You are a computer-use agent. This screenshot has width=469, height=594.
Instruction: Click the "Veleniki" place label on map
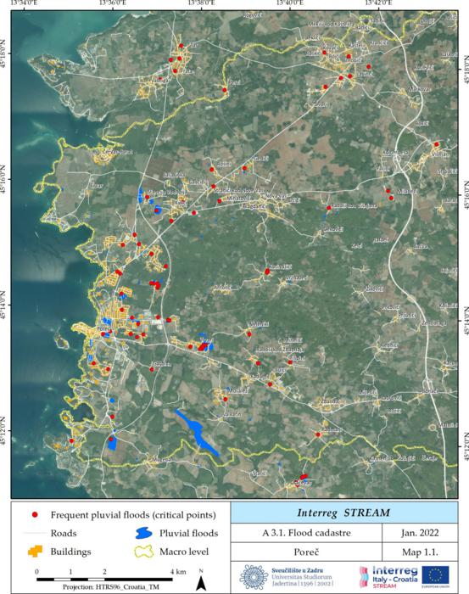(260, 325)
